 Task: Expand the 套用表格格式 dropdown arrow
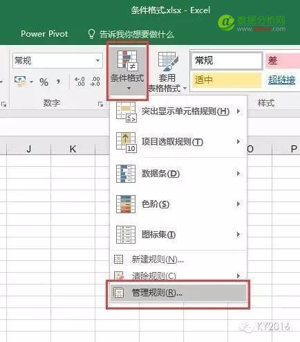click(x=185, y=88)
